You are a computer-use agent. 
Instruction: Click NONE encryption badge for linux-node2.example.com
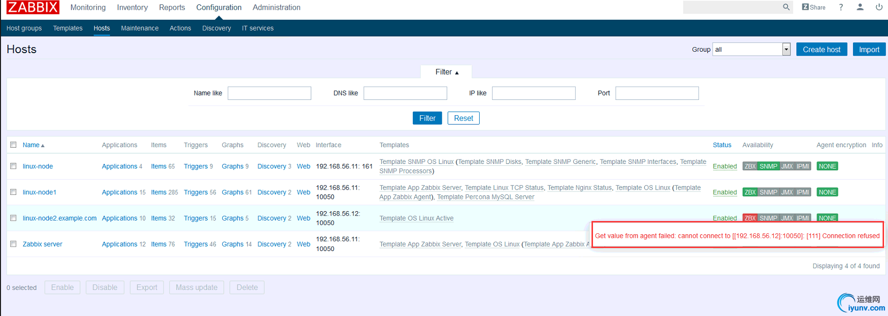click(x=827, y=218)
